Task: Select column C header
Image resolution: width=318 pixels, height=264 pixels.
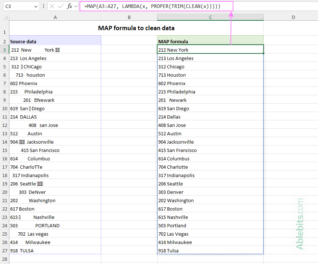Action: click(x=210, y=17)
